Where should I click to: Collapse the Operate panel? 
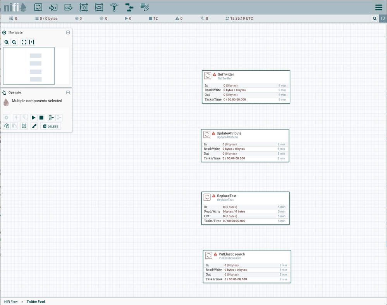point(68,92)
